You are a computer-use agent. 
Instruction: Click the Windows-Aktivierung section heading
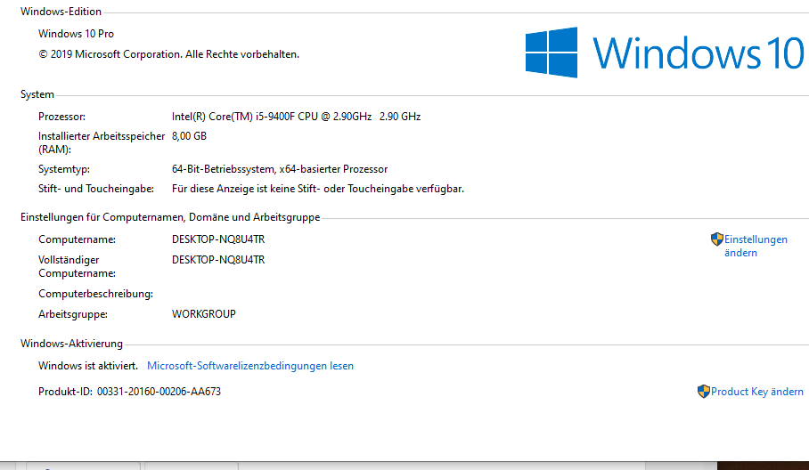tap(71, 344)
